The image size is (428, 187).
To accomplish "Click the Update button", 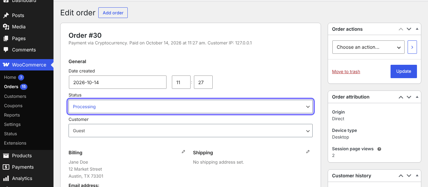I will (404, 71).
